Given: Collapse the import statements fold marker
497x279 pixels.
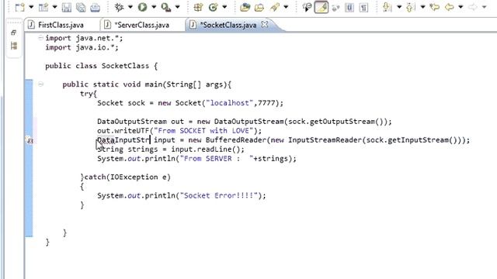Looking at the screenshot, I should 40,38.
